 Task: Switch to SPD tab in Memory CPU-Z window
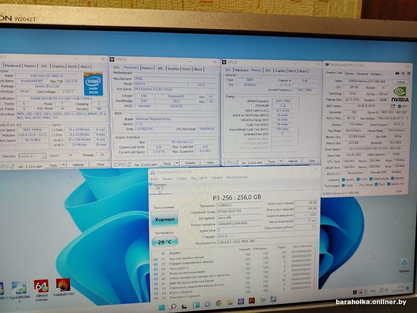268,70
